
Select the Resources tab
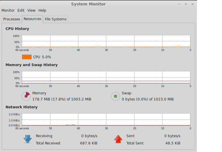32,19
